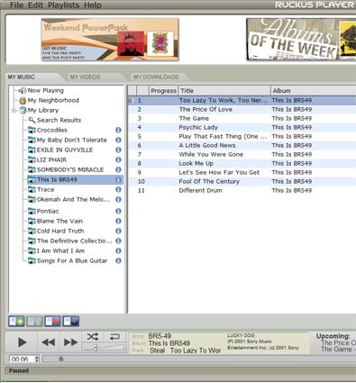Select track Fool Of The Century
This screenshot has height=383, width=356.
click(x=242, y=181)
